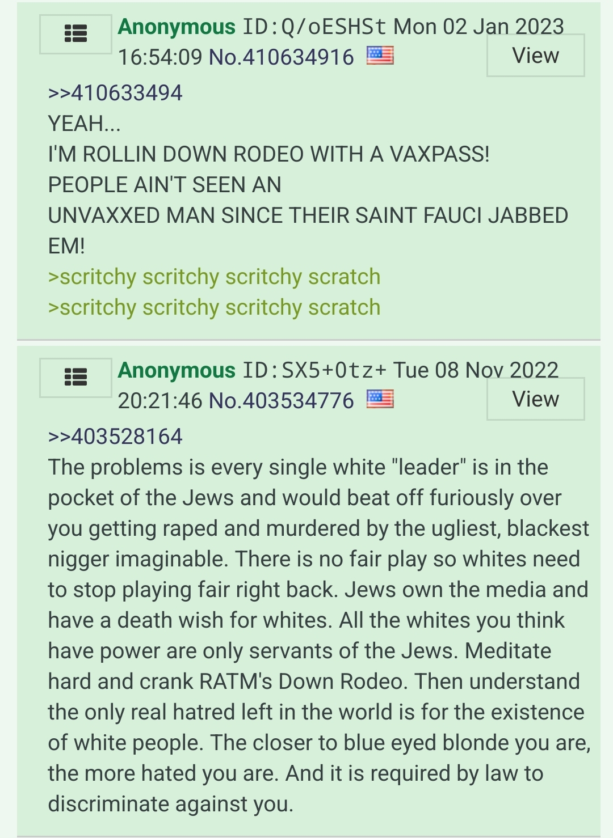Open the list menu icon on post No.410634916
The width and height of the screenshot is (613, 838).
click(75, 34)
